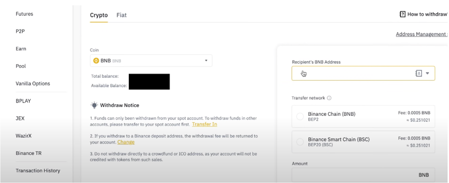
Task: Open the saved address dropdown arrow
Action: point(427,73)
